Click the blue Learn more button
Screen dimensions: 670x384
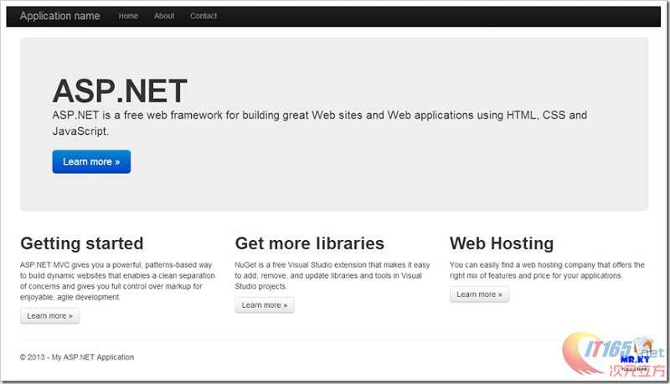point(91,161)
